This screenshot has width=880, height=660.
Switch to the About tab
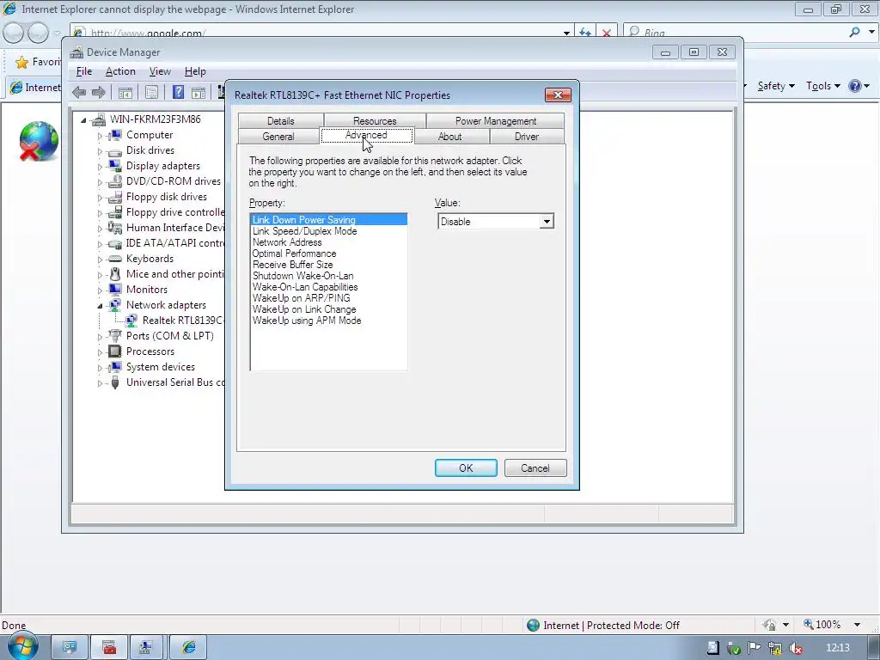(x=450, y=137)
